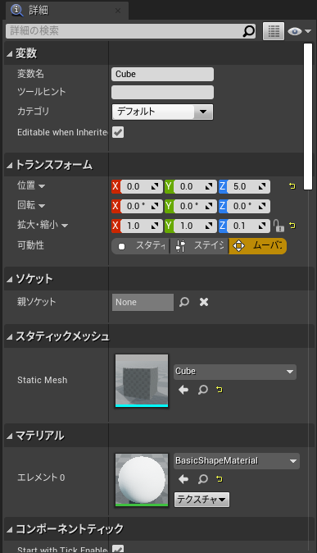The height and width of the screenshot is (553, 317).
Task: Set mobility to ムーバブル
Action: (x=257, y=246)
